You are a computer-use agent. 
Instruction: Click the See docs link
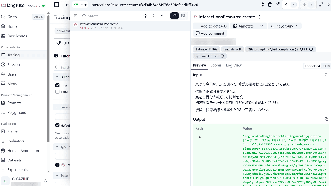pyautogui.click(x=61, y=133)
